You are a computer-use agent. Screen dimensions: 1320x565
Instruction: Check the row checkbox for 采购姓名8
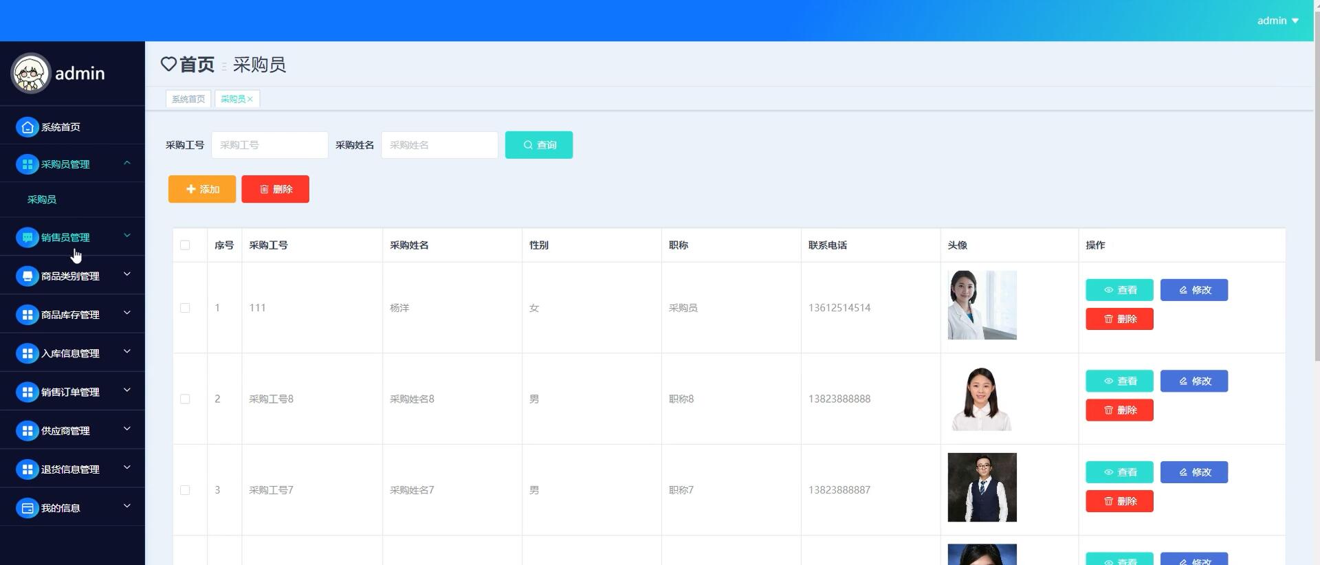coord(185,399)
